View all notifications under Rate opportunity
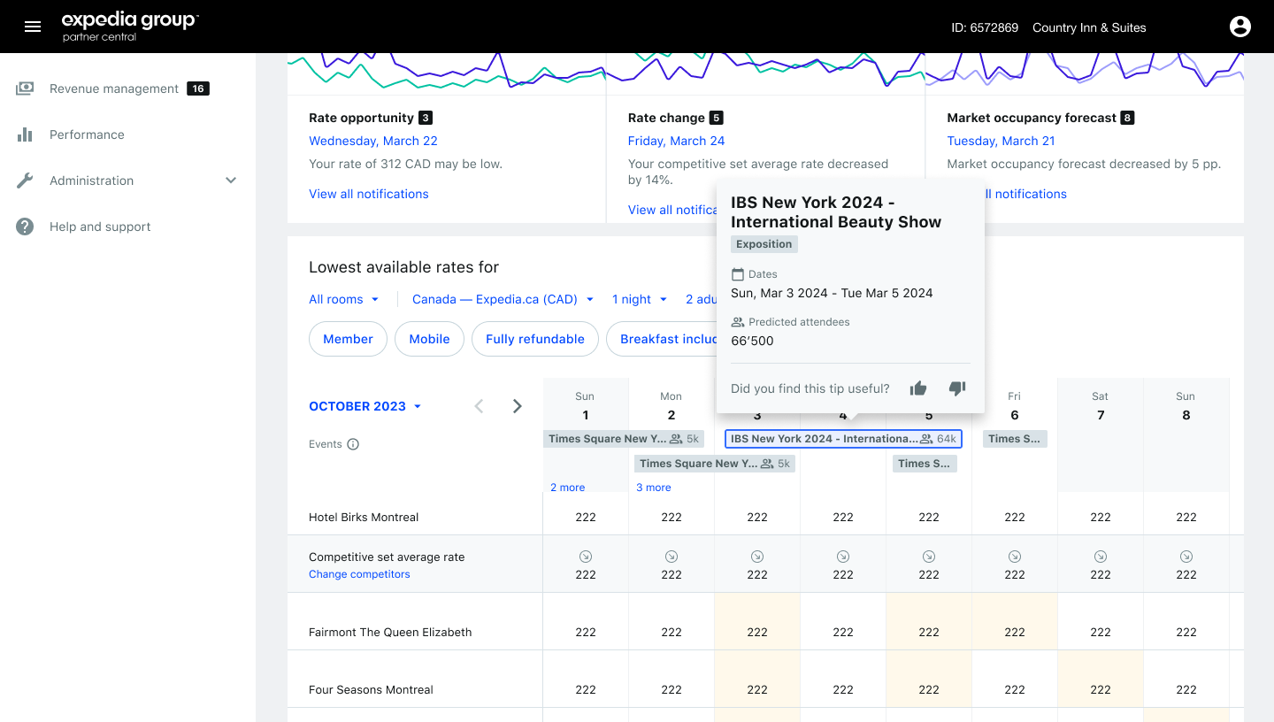This screenshot has height=722, width=1274. [x=369, y=194]
